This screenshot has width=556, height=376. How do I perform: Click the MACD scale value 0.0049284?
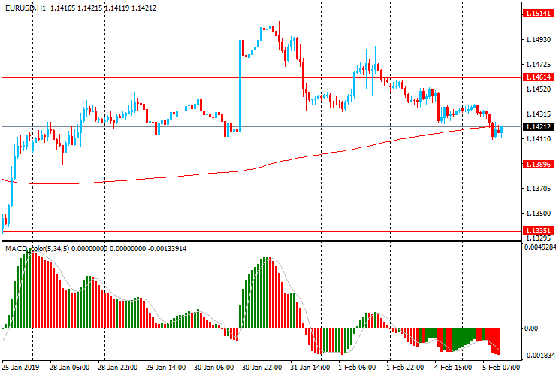(x=540, y=247)
